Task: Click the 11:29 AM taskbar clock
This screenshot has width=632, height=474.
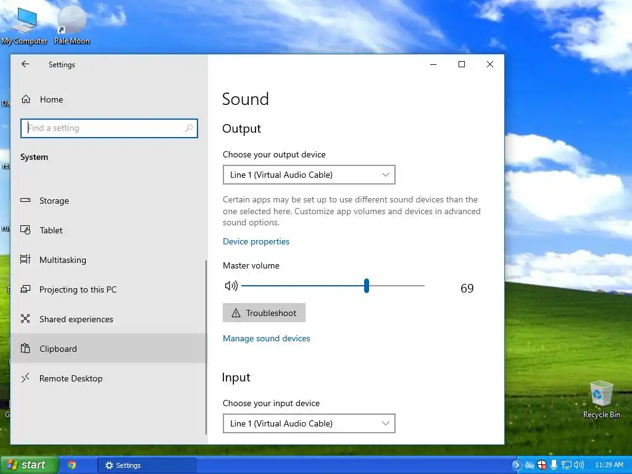Action: tap(609, 465)
